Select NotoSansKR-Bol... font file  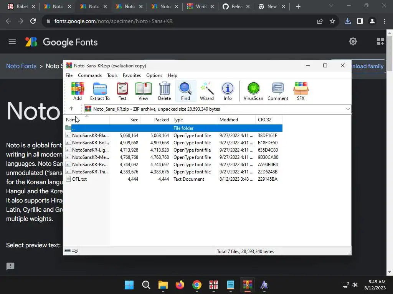click(x=173, y=142)
